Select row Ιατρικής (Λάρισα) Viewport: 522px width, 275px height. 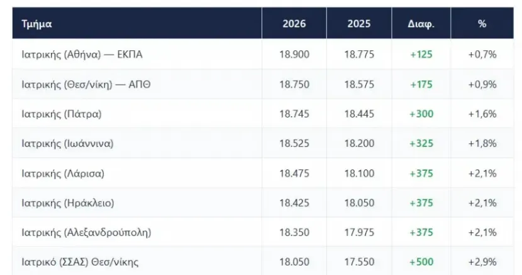click(263, 173)
